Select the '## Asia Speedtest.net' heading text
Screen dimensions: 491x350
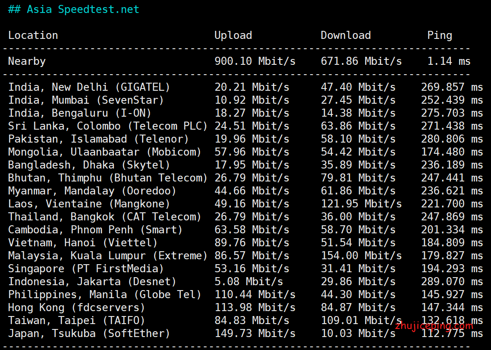point(74,9)
